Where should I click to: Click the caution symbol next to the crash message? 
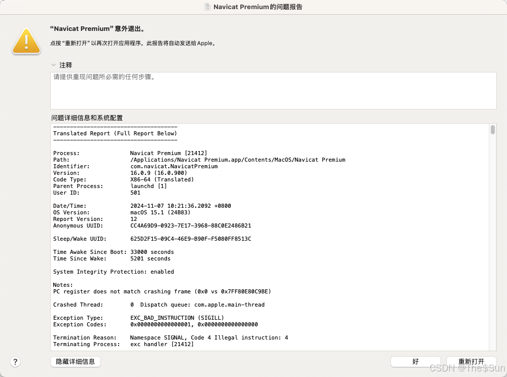26,42
